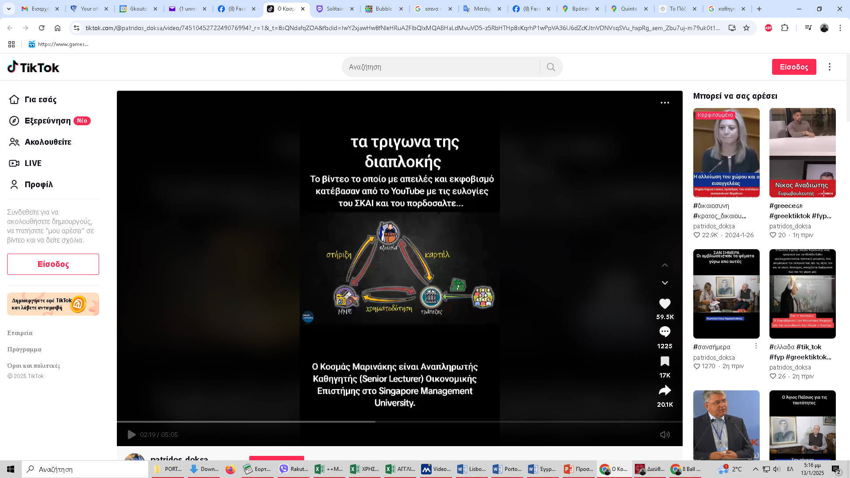Open the #ελλαδα #tik_tok video thumbnail

click(802, 294)
